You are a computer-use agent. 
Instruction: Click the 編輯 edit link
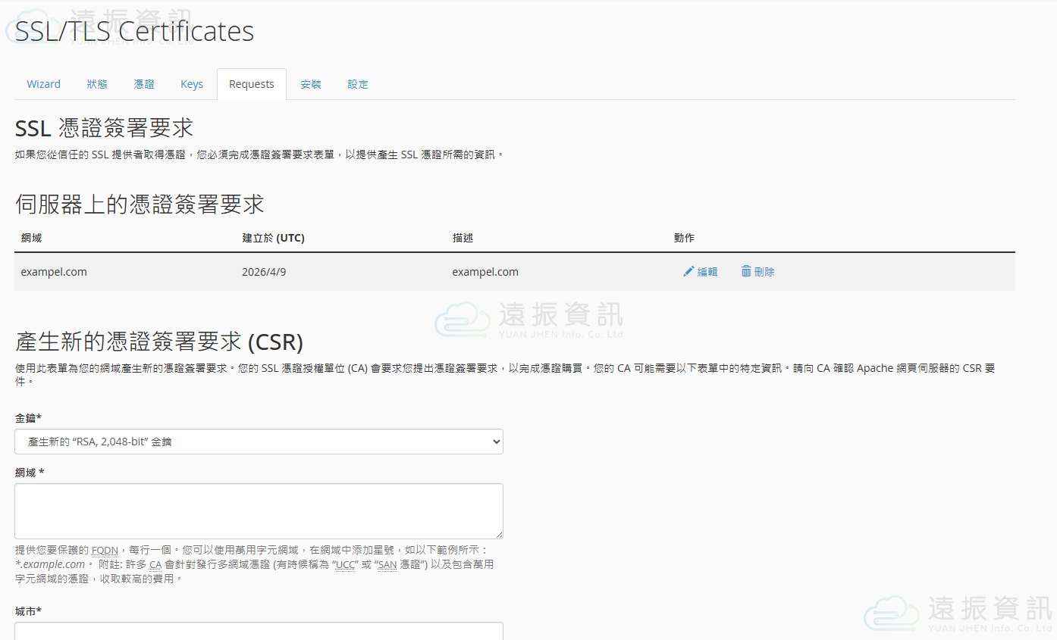[x=706, y=271]
